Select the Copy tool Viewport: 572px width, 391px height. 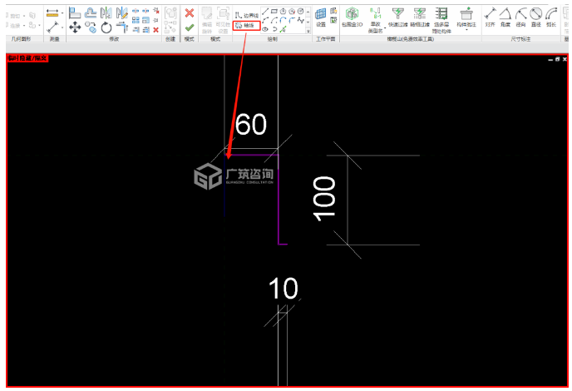point(91,27)
